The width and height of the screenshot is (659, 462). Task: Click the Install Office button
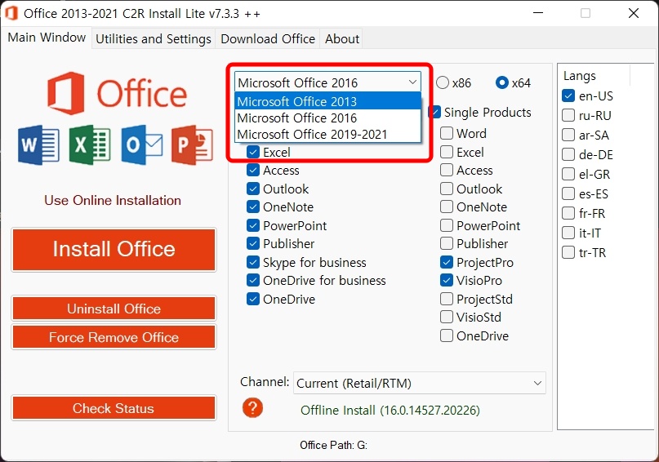[x=114, y=249]
